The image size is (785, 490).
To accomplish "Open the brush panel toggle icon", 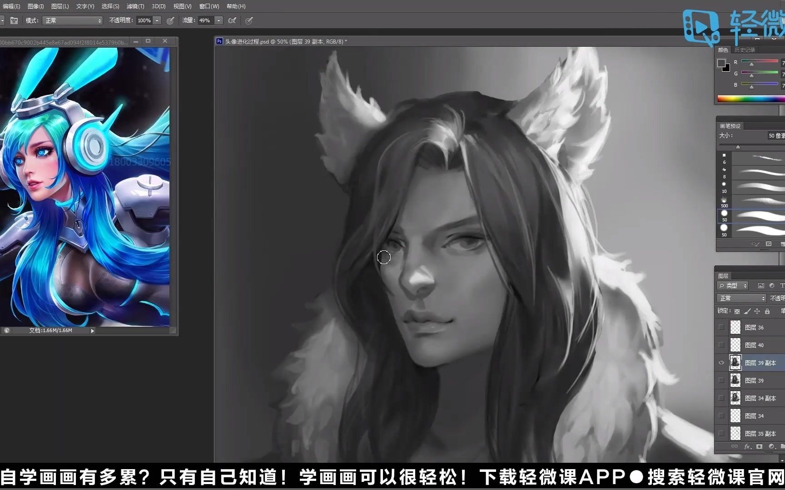I will pyautogui.click(x=14, y=20).
